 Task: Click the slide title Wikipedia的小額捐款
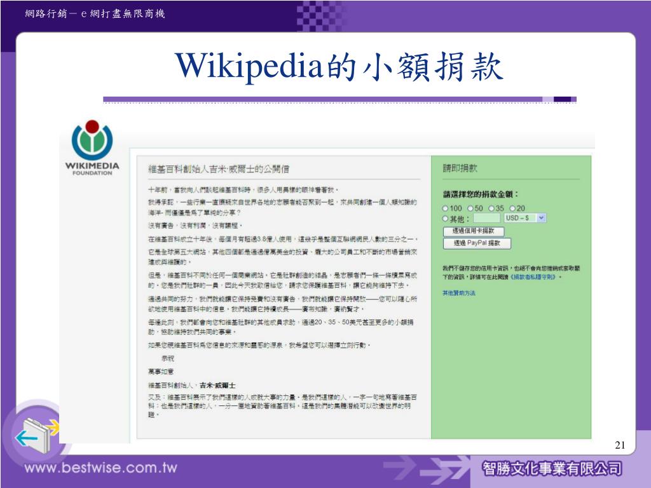click(339, 66)
